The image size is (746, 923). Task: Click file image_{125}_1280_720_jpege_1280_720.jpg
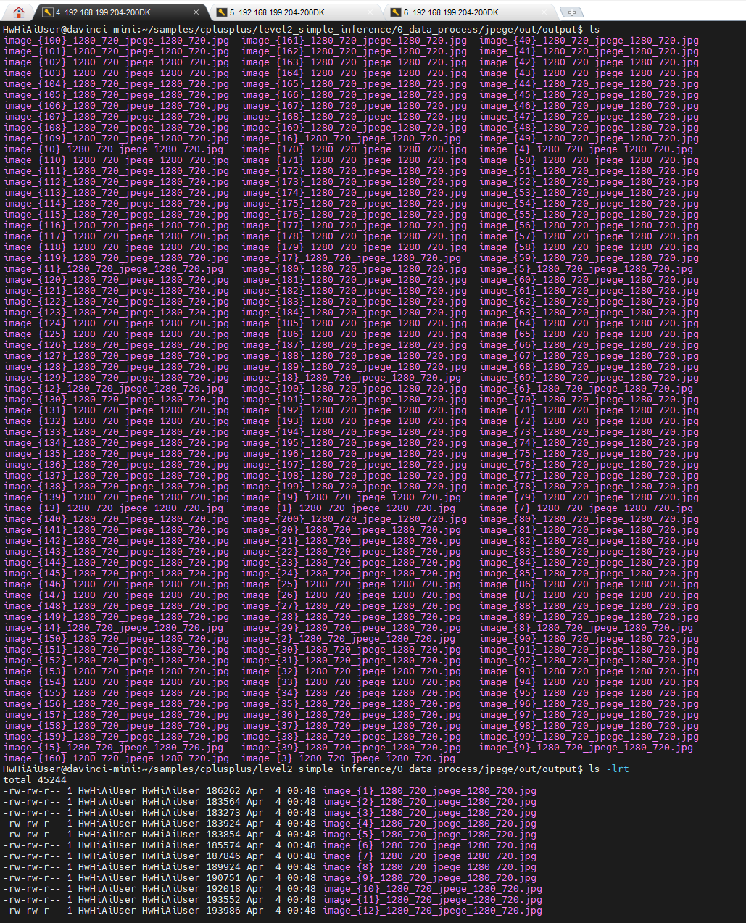[117, 334]
